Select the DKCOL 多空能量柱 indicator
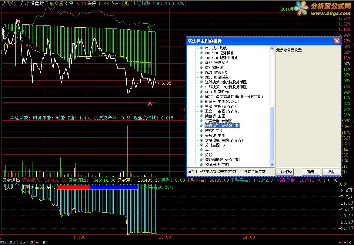The height and width of the screenshot is (245, 354). 234,97
